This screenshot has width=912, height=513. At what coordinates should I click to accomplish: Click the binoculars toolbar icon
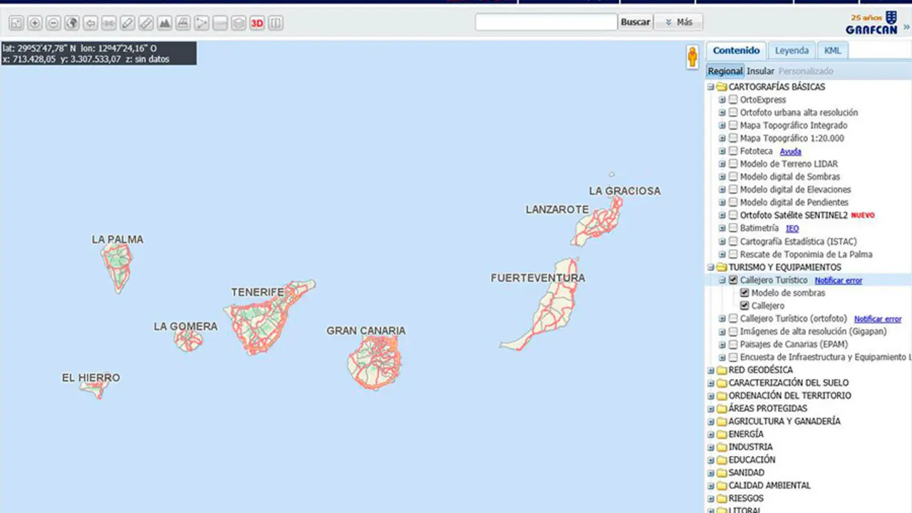(x=109, y=24)
